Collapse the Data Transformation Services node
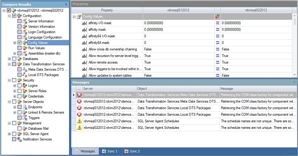The image size is (298, 156). click(9, 64)
